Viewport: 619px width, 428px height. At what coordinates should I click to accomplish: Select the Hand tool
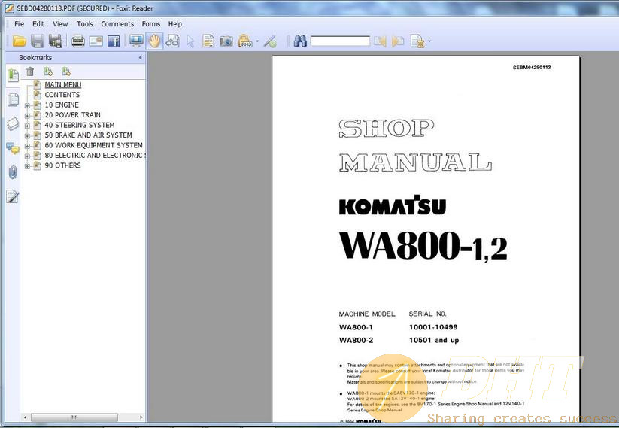[154, 41]
